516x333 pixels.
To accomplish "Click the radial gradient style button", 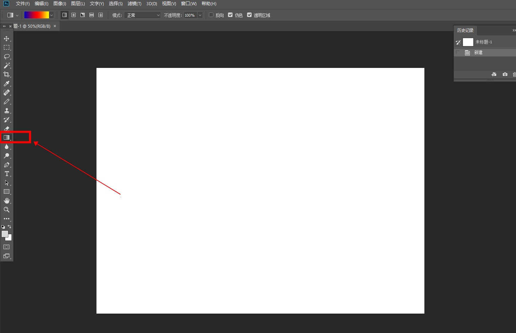I will (74, 15).
